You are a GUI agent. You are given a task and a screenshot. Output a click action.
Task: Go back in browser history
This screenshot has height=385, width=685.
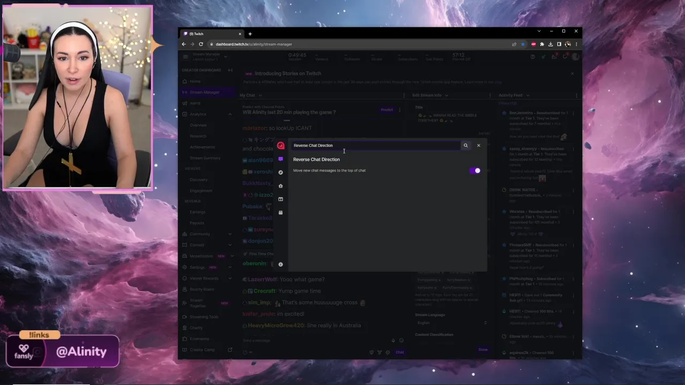(x=184, y=44)
